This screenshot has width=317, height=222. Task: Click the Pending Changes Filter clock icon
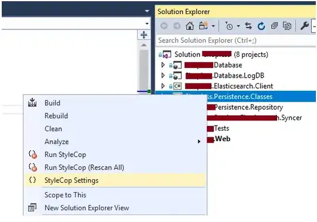click(x=229, y=26)
